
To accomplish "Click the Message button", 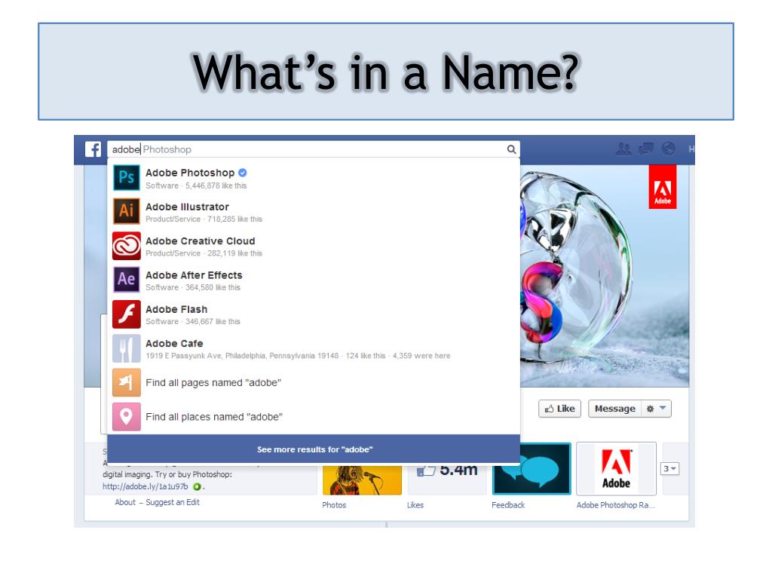I will point(615,409).
